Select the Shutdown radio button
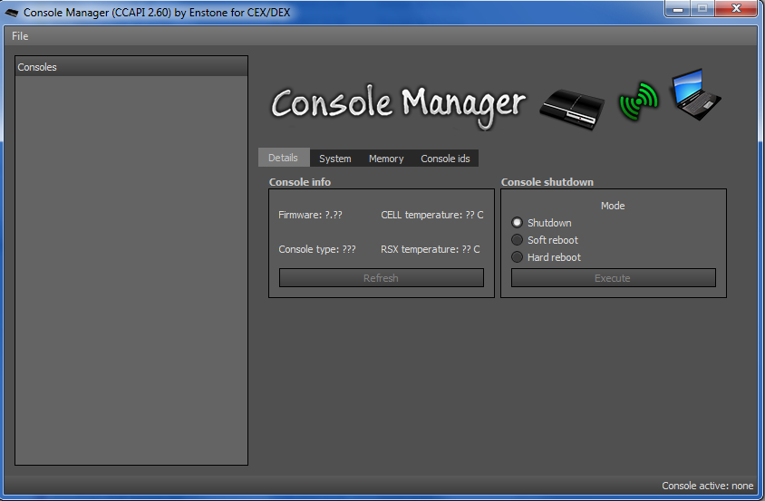765x501 pixels. (518, 223)
